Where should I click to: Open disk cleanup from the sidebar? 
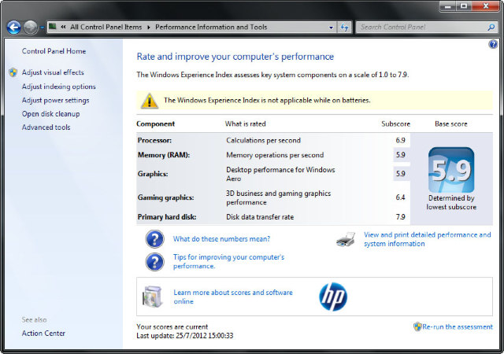(50, 113)
